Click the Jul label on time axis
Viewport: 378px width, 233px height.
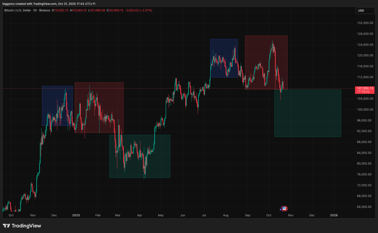[204, 215]
